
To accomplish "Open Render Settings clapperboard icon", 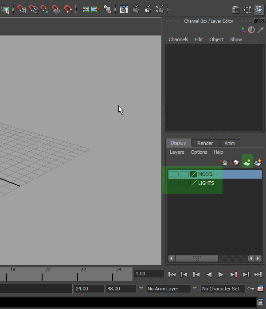I will click(x=160, y=9).
